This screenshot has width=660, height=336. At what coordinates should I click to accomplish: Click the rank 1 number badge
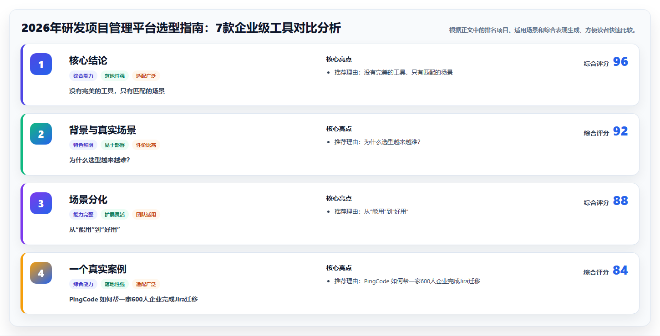tap(41, 64)
